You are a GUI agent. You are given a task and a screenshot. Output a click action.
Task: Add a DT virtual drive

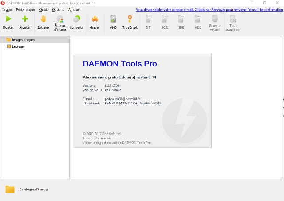click(148, 19)
